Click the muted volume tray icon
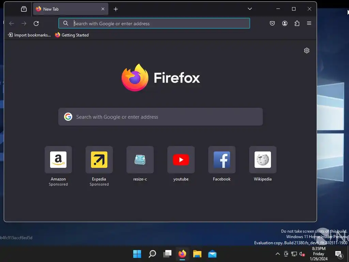The width and height of the screenshot is (349, 262). pos(302,254)
